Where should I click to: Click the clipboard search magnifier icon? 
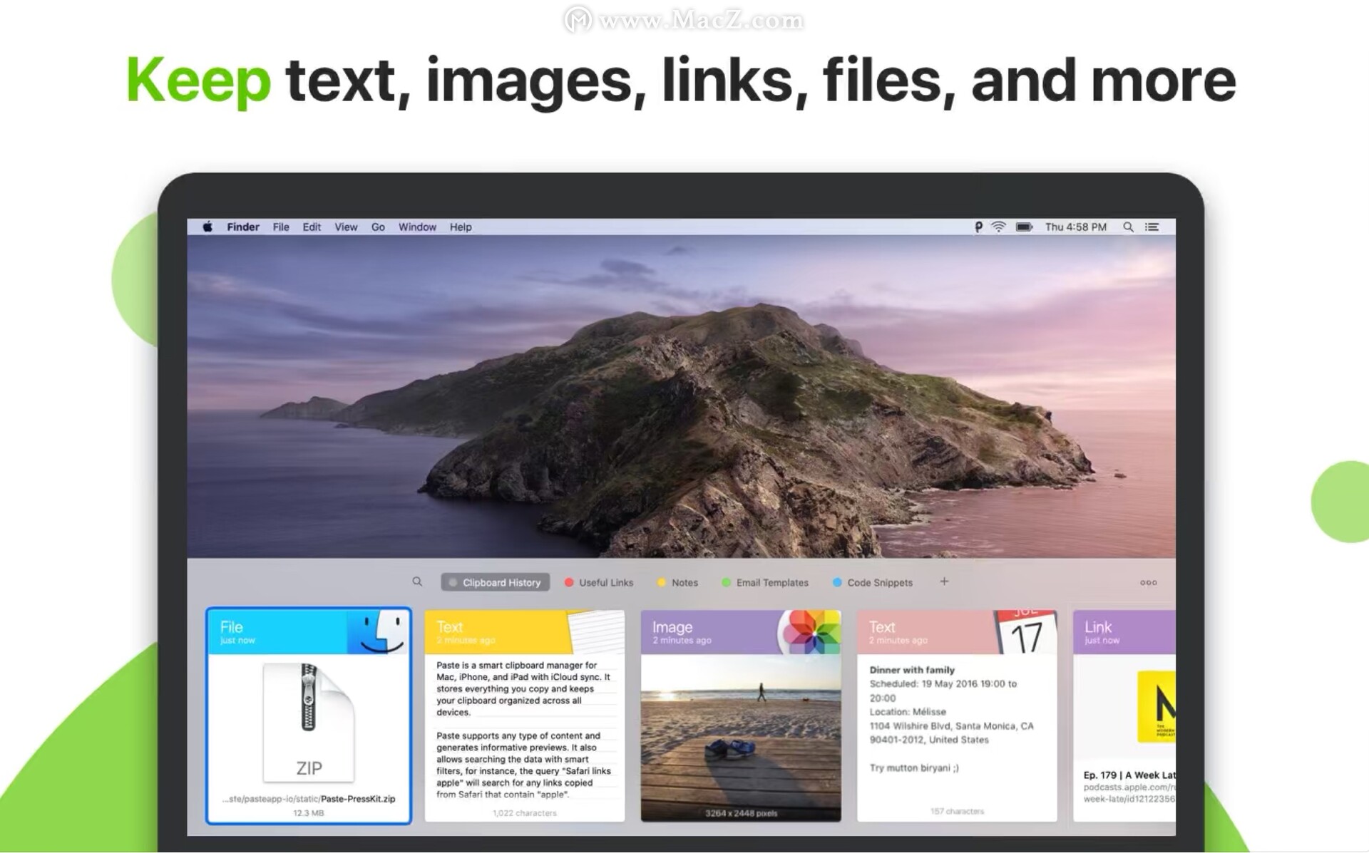(x=417, y=581)
